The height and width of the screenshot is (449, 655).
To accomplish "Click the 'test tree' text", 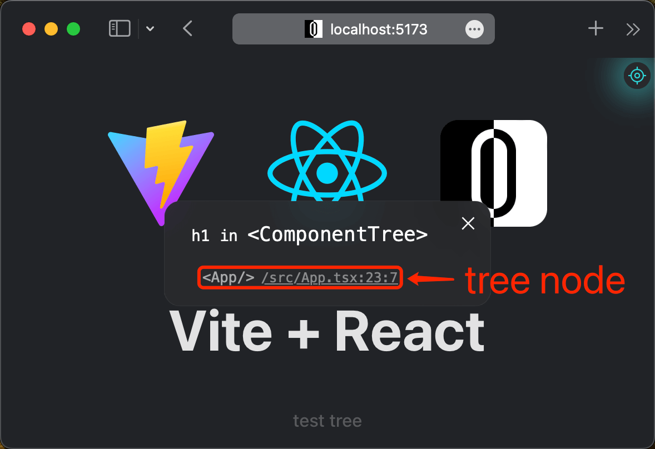I will [x=327, y=421].
